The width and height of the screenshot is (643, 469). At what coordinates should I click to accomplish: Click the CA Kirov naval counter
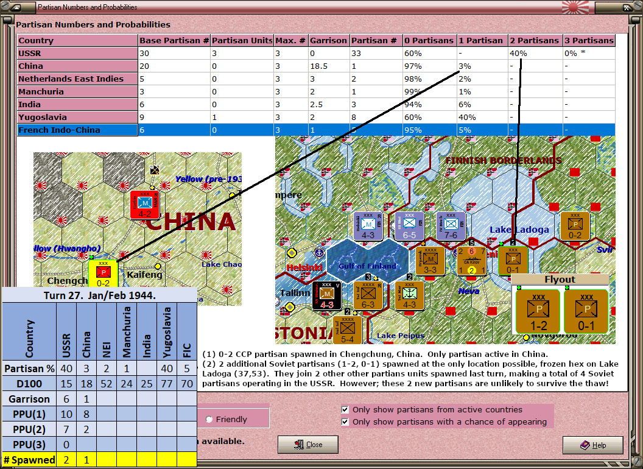click(x=471, y=261)
